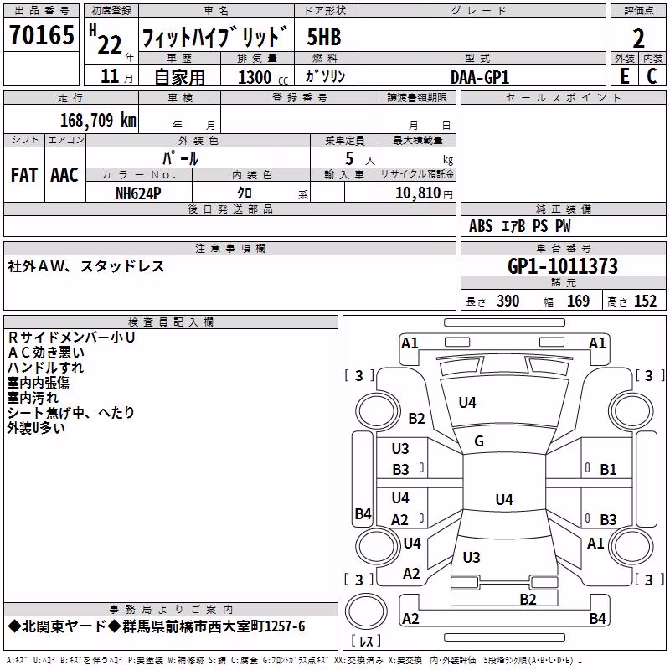Click the registration month 11月
Image resolution: width=670 pixels, height=670 pixels.
coord(116,76)
